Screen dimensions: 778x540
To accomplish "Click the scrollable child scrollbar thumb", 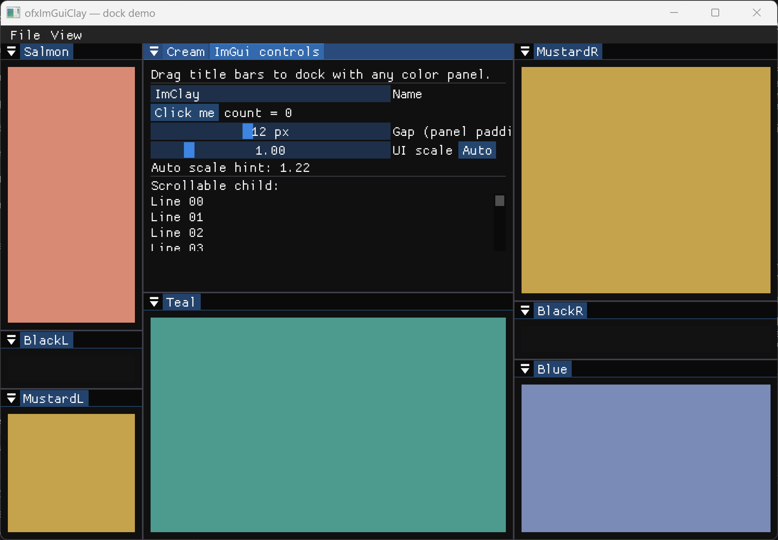I will 500,200.
